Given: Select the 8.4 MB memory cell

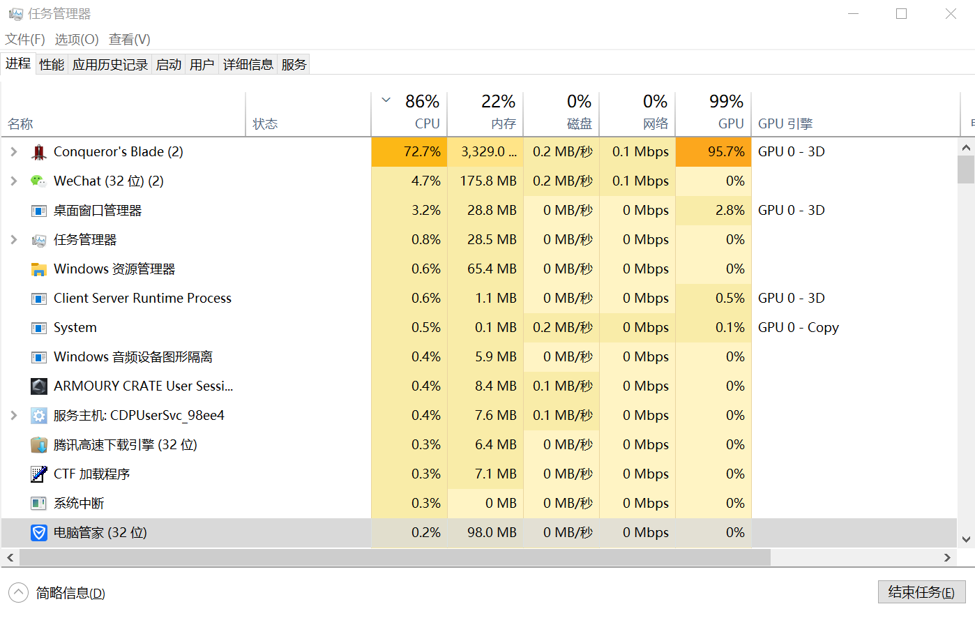Looking at the screenshot, I should tap(485, 386).
